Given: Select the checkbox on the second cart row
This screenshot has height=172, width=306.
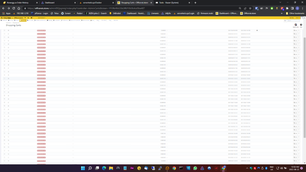Looking at the screenshot, I should click(4, 34).
